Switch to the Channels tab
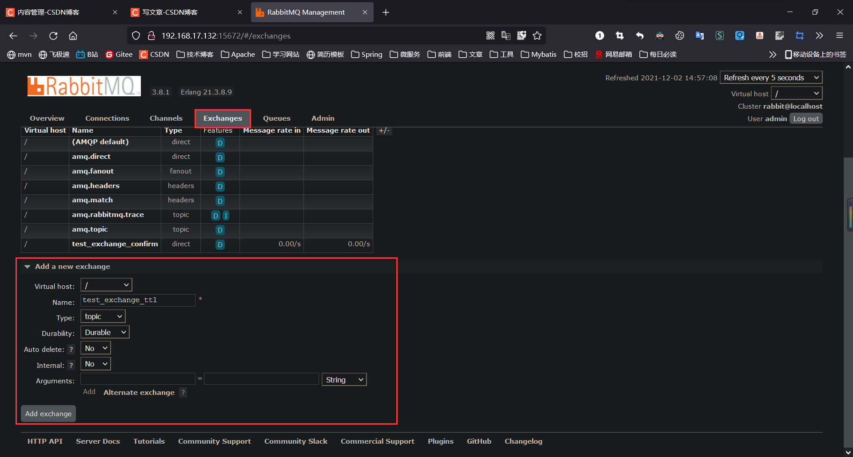The width and height of the screenshot is (853, 457). tap(166, 118)
